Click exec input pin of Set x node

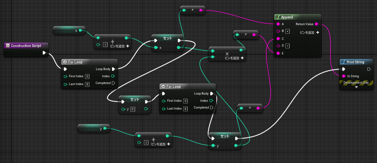click(156, 40)
